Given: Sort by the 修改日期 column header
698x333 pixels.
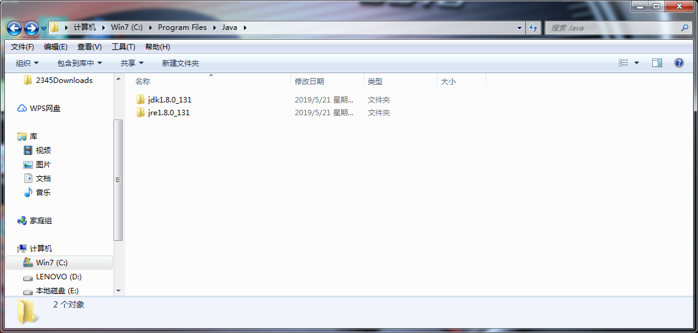Looking at the screenshot, I should click(x=309, y=82).
